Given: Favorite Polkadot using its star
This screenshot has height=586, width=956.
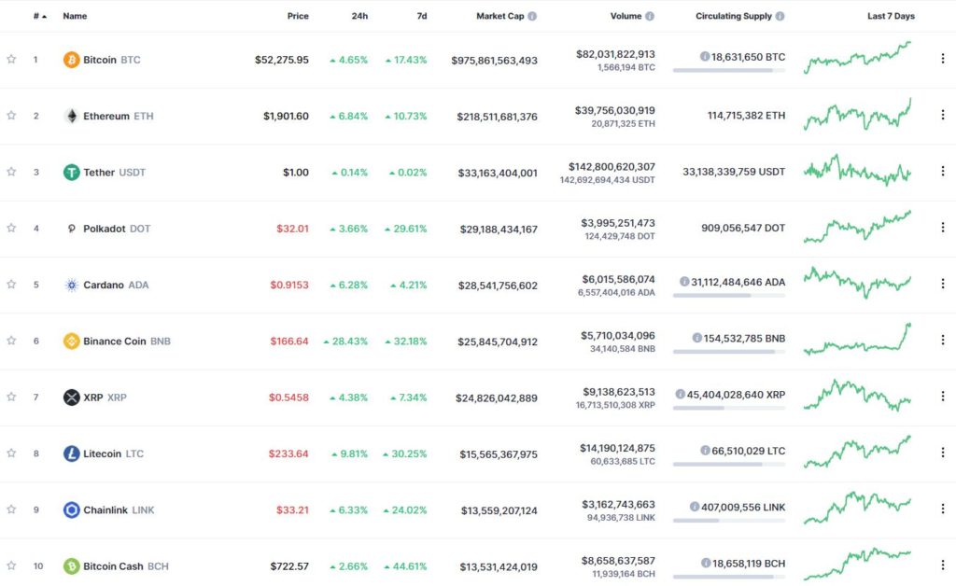Looking at the screenshot, I should (x=11, y=228).
